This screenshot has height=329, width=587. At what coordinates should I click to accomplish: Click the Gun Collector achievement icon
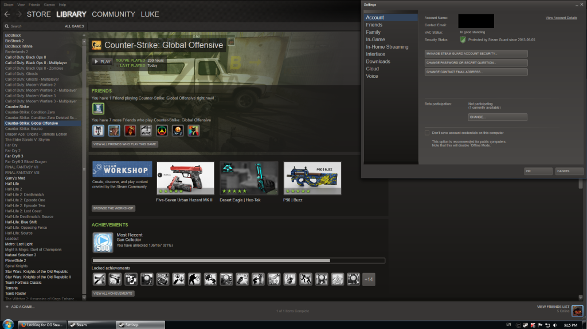pos(103,243)
